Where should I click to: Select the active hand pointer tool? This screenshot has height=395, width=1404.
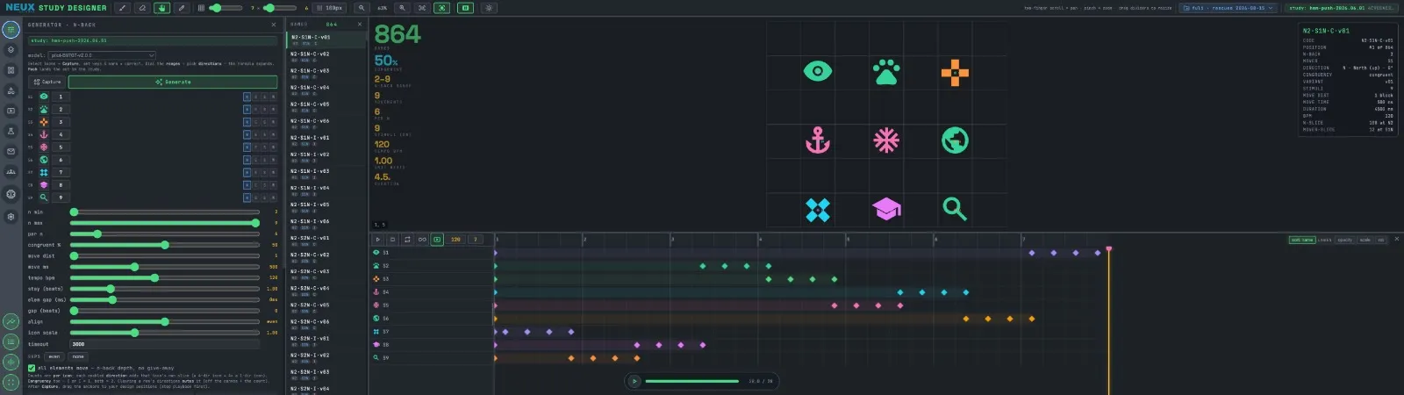(162, 8)
